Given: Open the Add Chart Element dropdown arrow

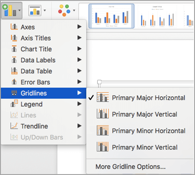Looking at the screenshot, I should (x=20, y=10).
